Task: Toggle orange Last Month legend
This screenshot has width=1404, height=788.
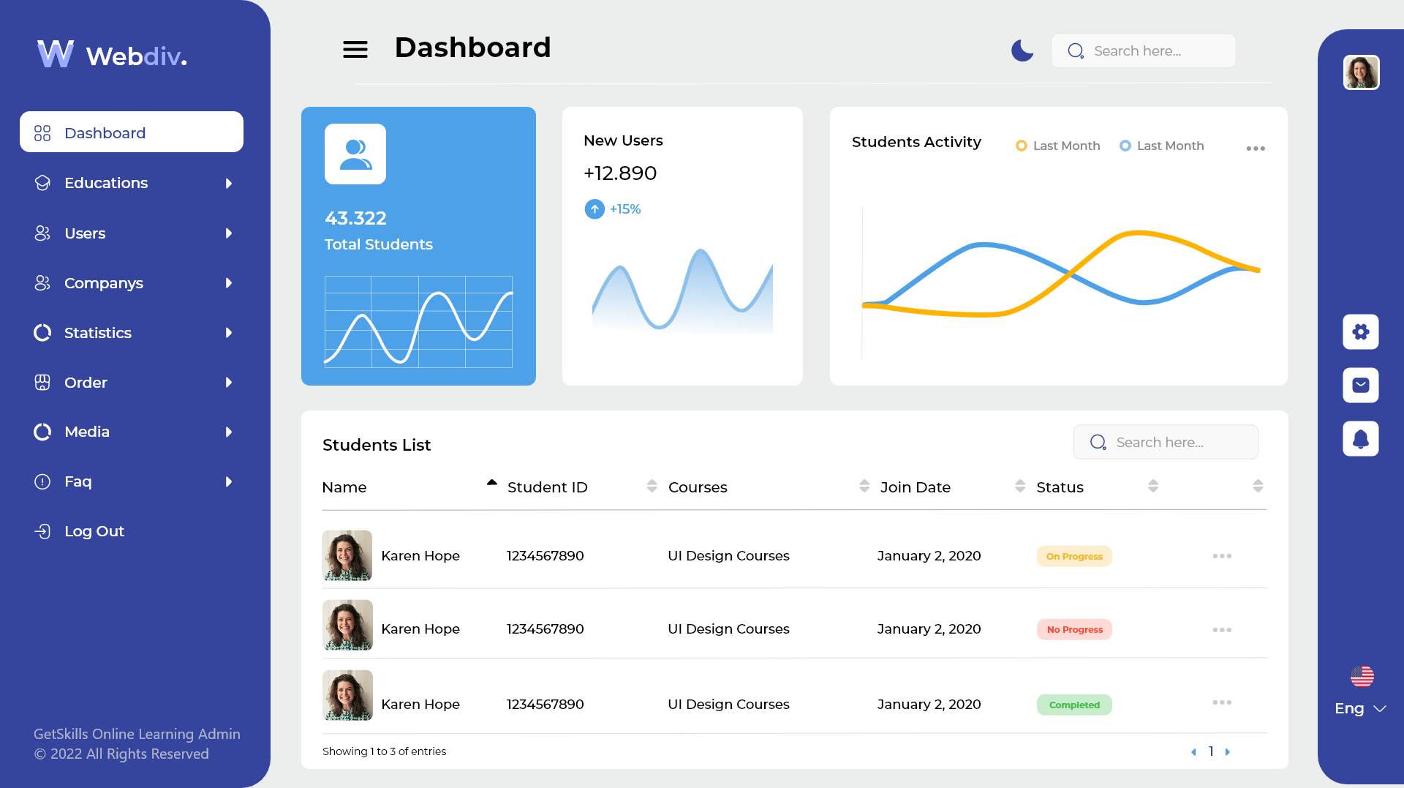Action: pyautogui.click(x=1058, y=146)
